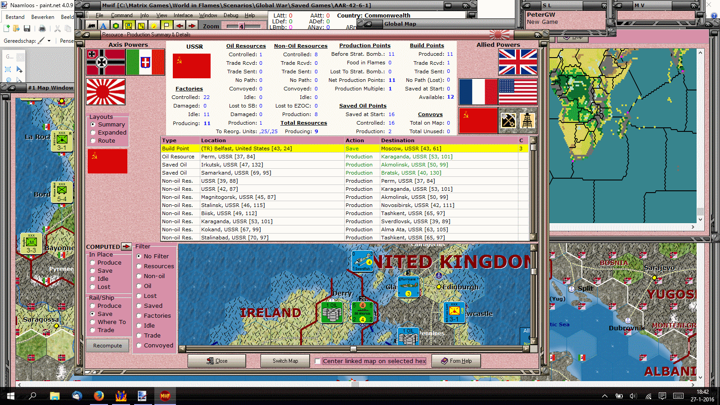The width and height of the screenshot is (720, 405).
Task: Select Rail/Ship Where To option
Action: pyautogui.click(x=108, y=322)
